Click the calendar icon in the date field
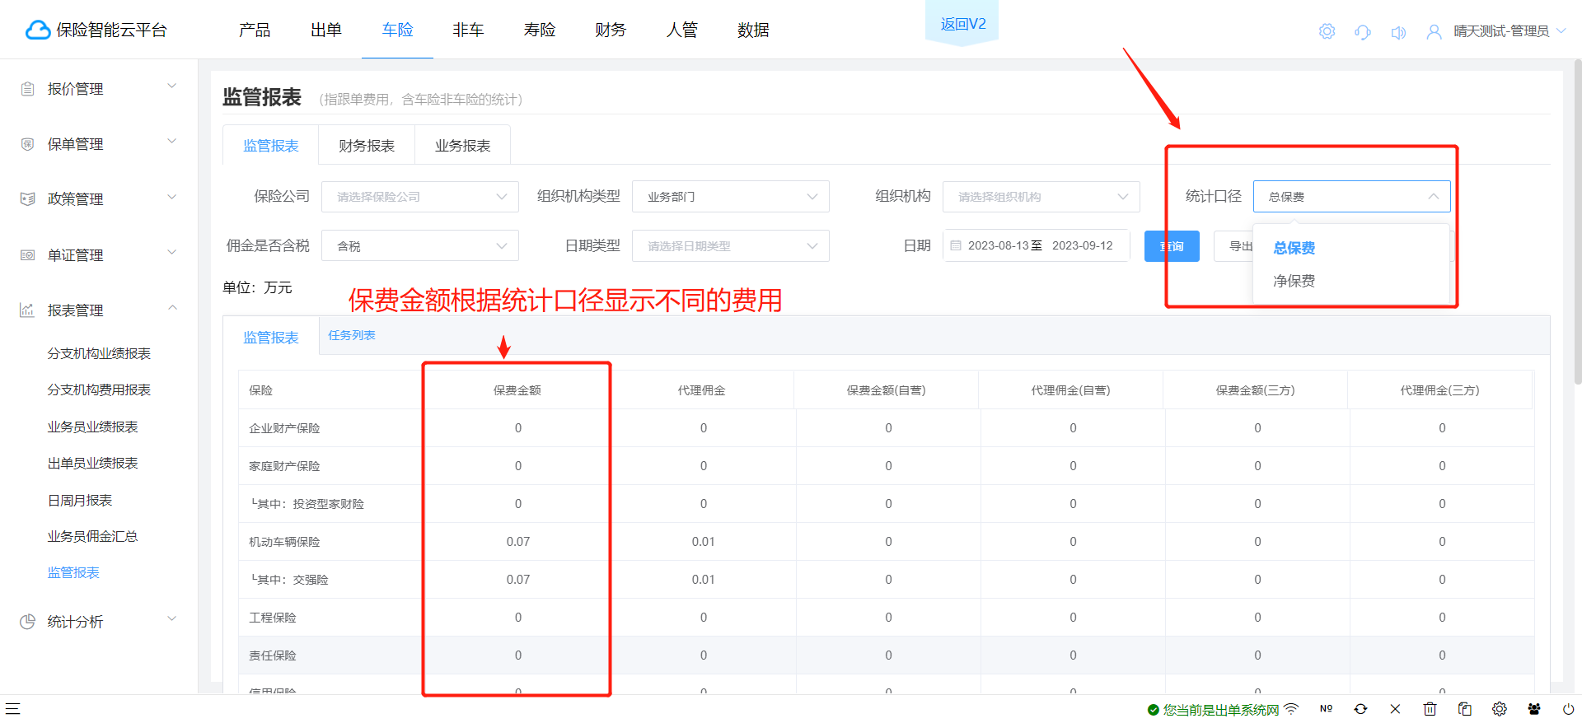 tap(956, 245)
